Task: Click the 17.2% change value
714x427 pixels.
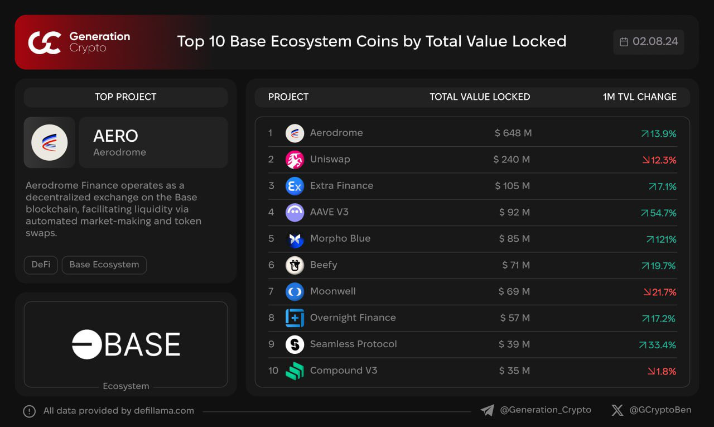Action: pos(663,319)
